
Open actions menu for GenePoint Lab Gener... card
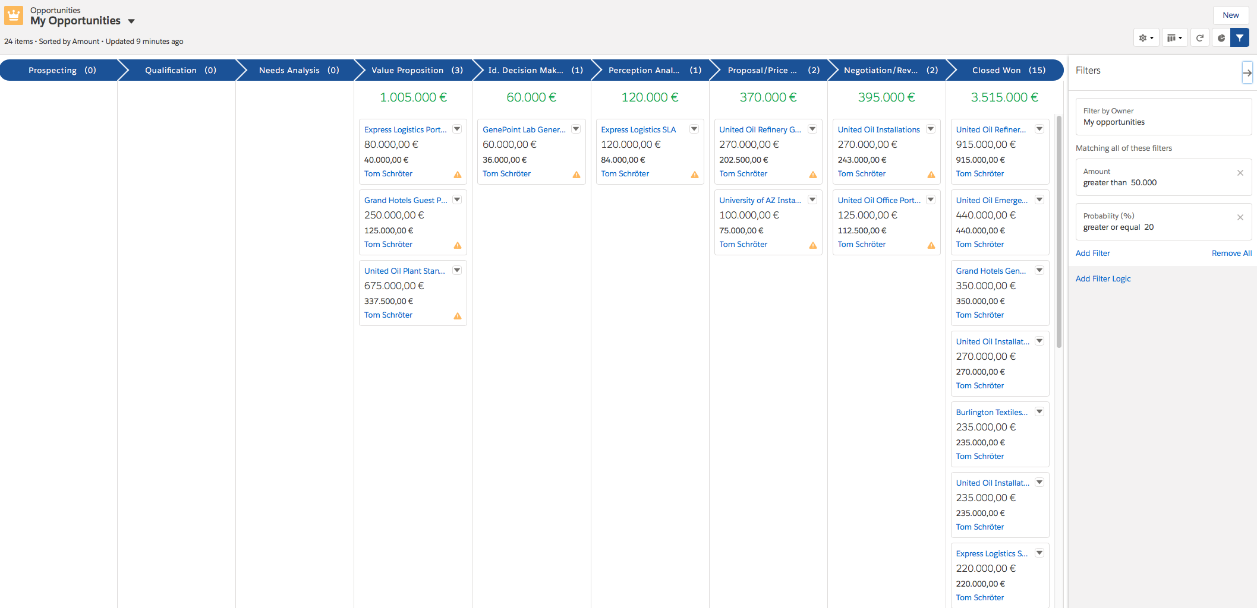coord(576,129)
